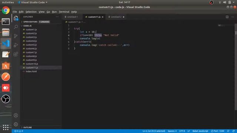Image resolution: width=237 pixels, height=133 pixels.
Task: Open the Selection menu
Action: [31, 12]
